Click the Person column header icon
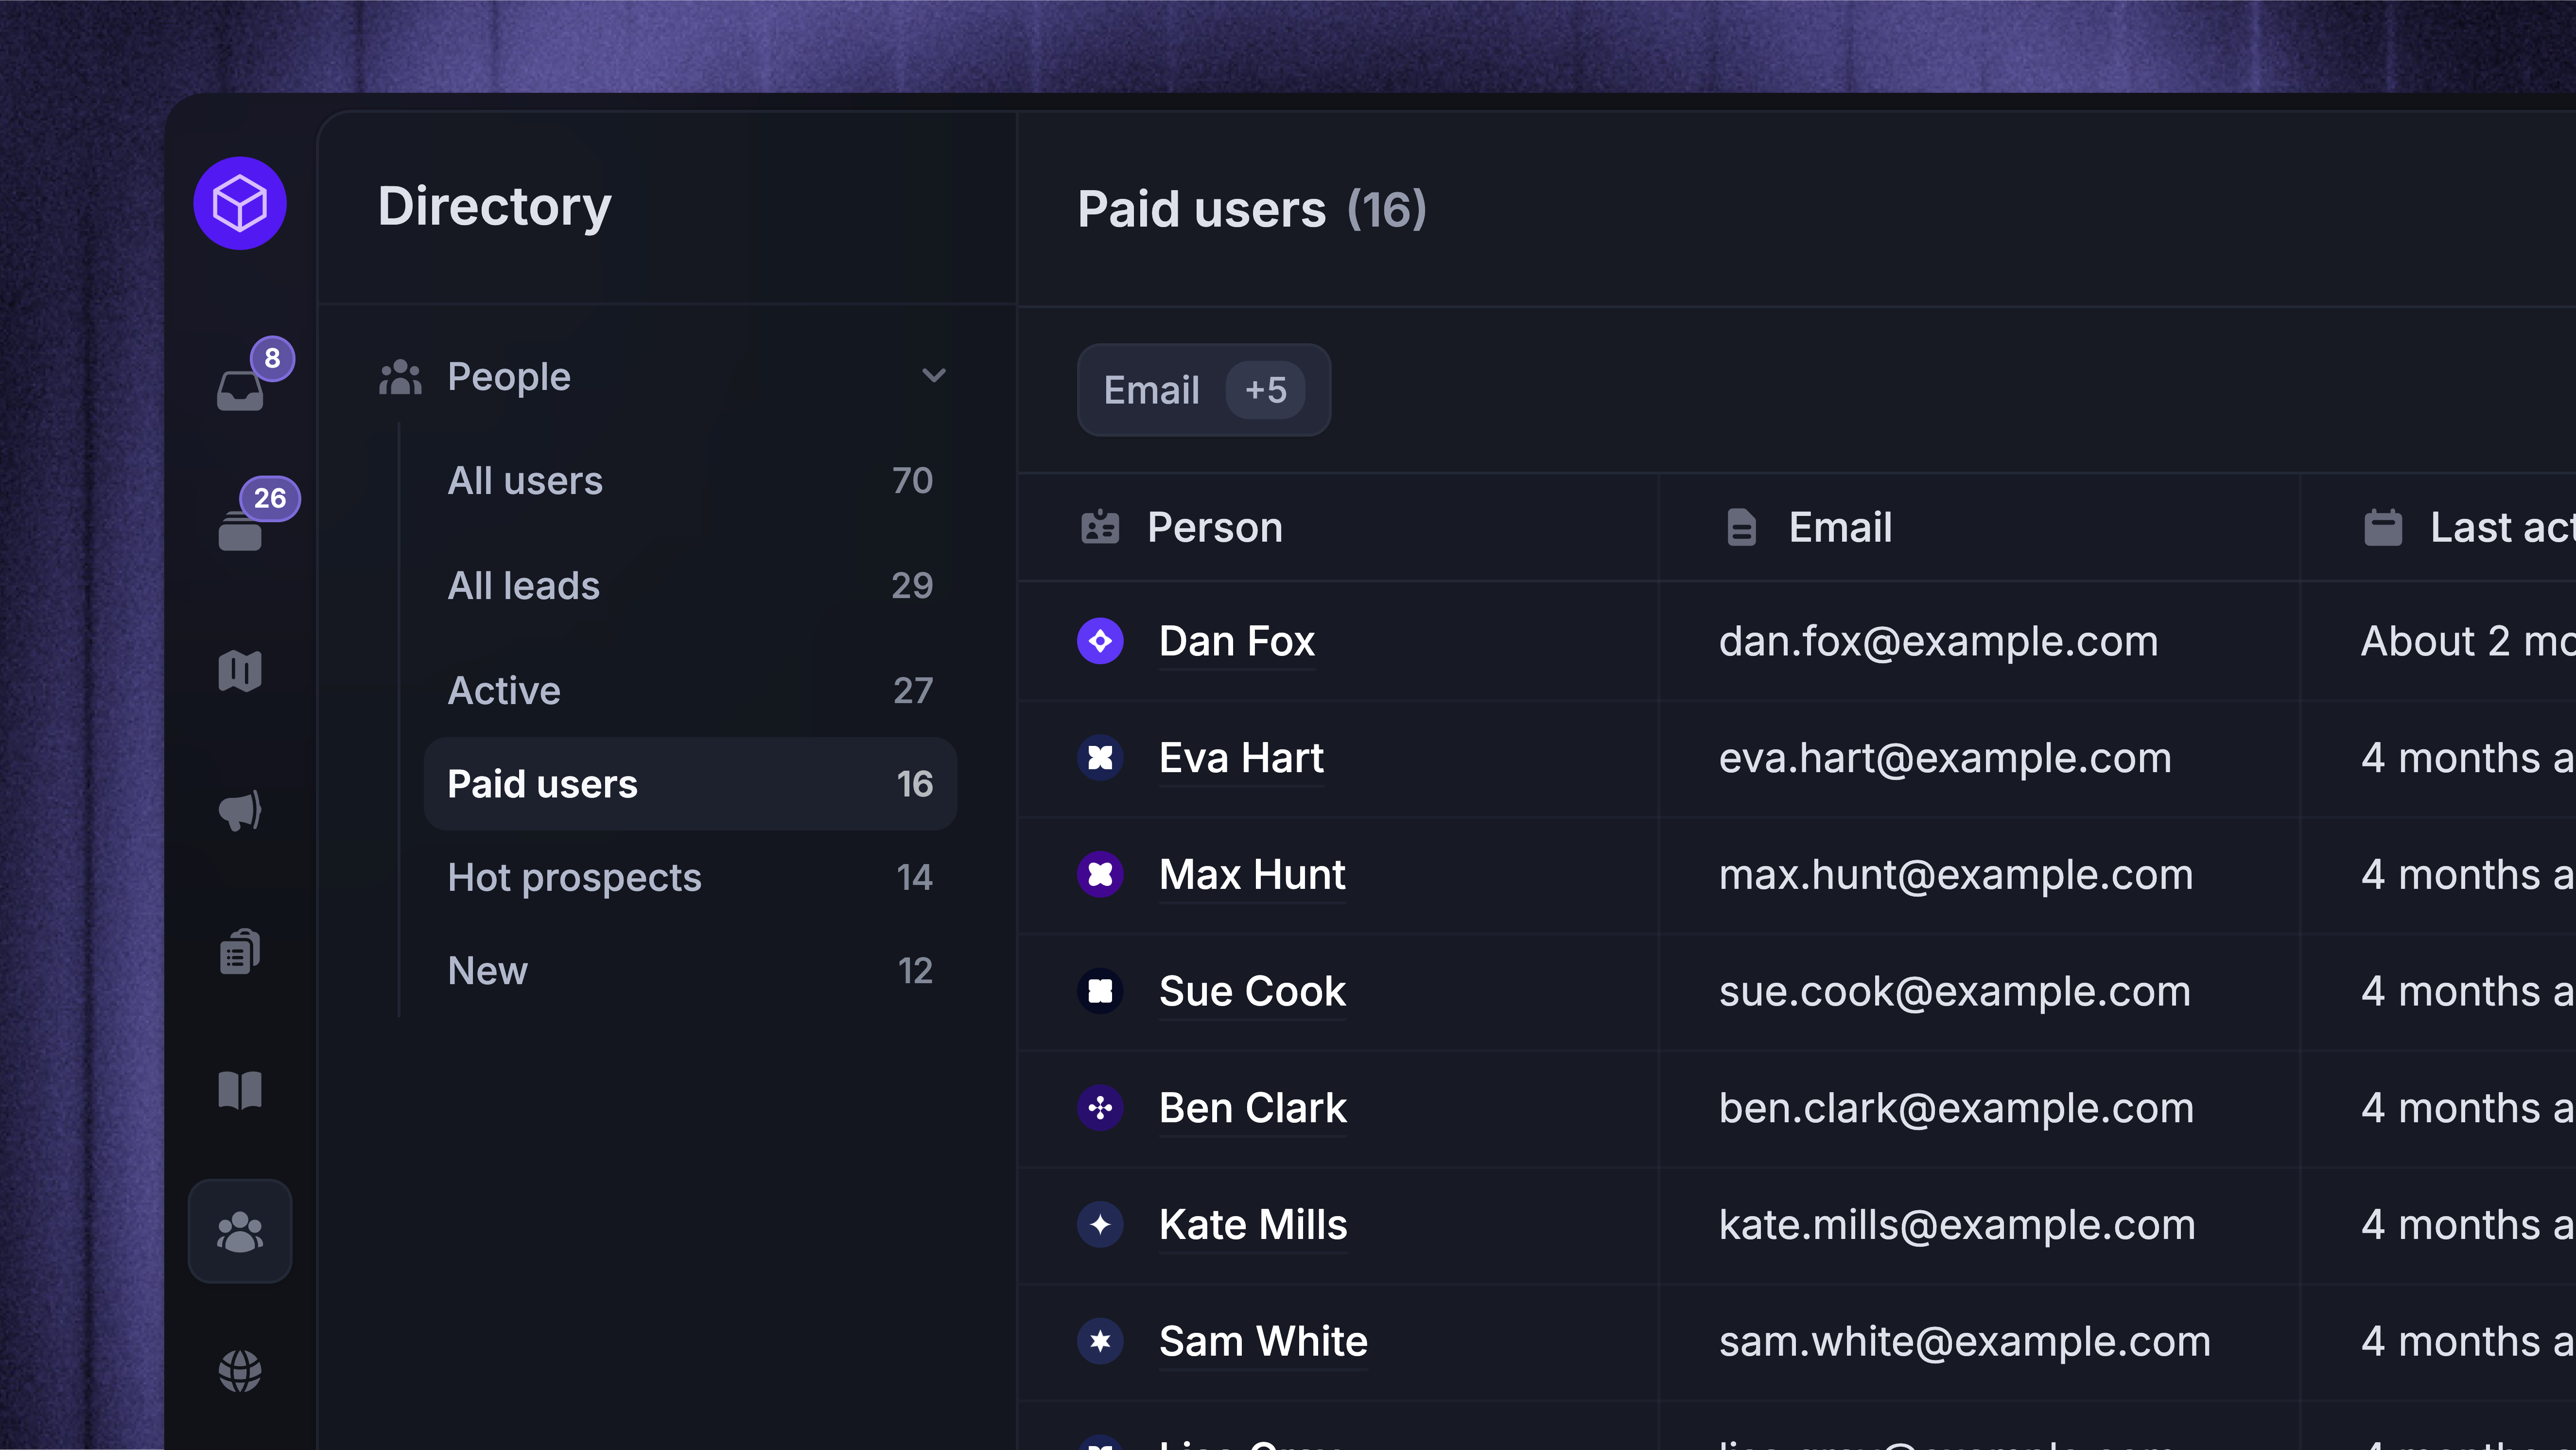2576x1450 pixels. point(1100,528)
